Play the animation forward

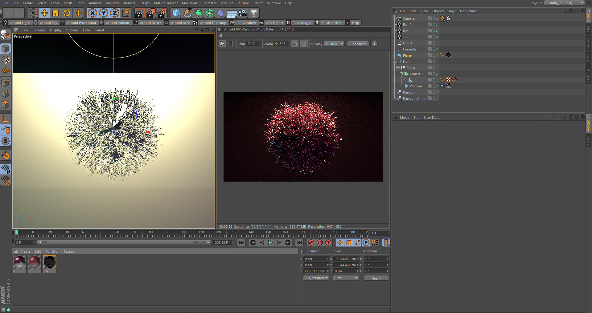pos(270,243)
